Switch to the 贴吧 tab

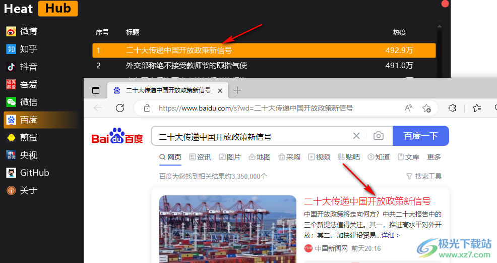[x=349, y=157]
